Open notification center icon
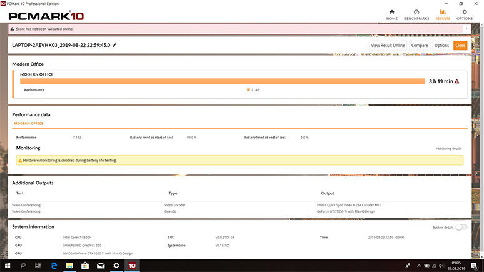The width and height of the screenshot is (484, 272). click(475, 266)
